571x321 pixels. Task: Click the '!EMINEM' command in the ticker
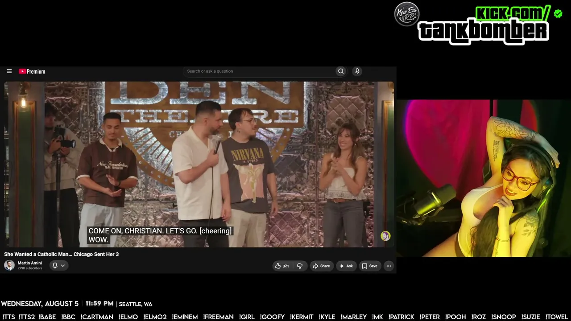(x=185, y=317)
